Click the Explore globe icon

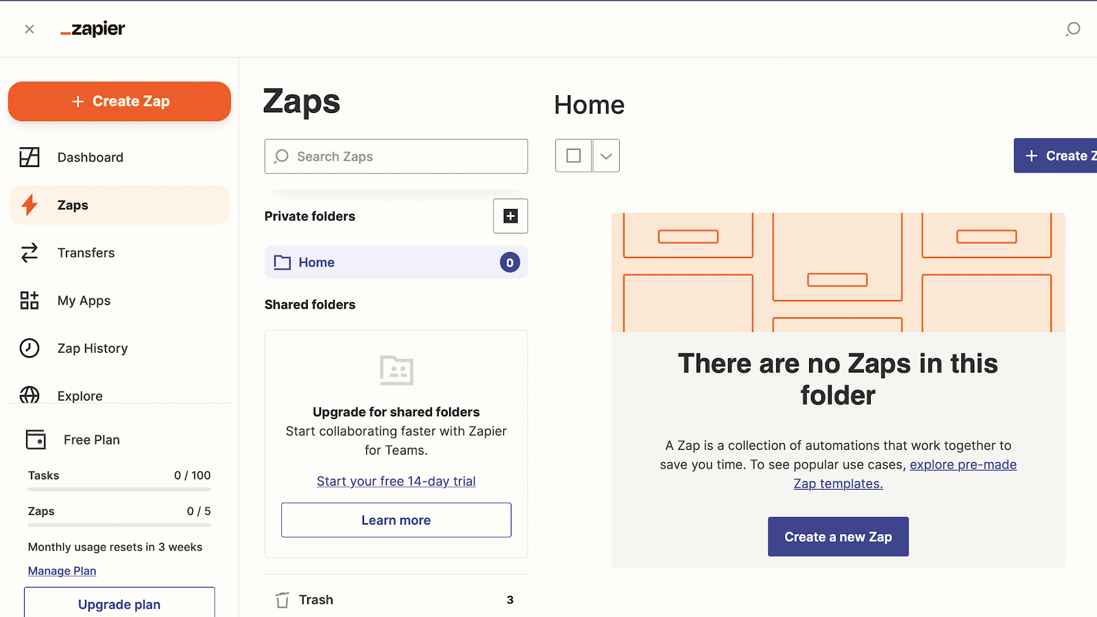29,395
